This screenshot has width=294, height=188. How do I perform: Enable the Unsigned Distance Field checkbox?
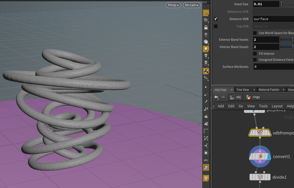tap(255, 60)
